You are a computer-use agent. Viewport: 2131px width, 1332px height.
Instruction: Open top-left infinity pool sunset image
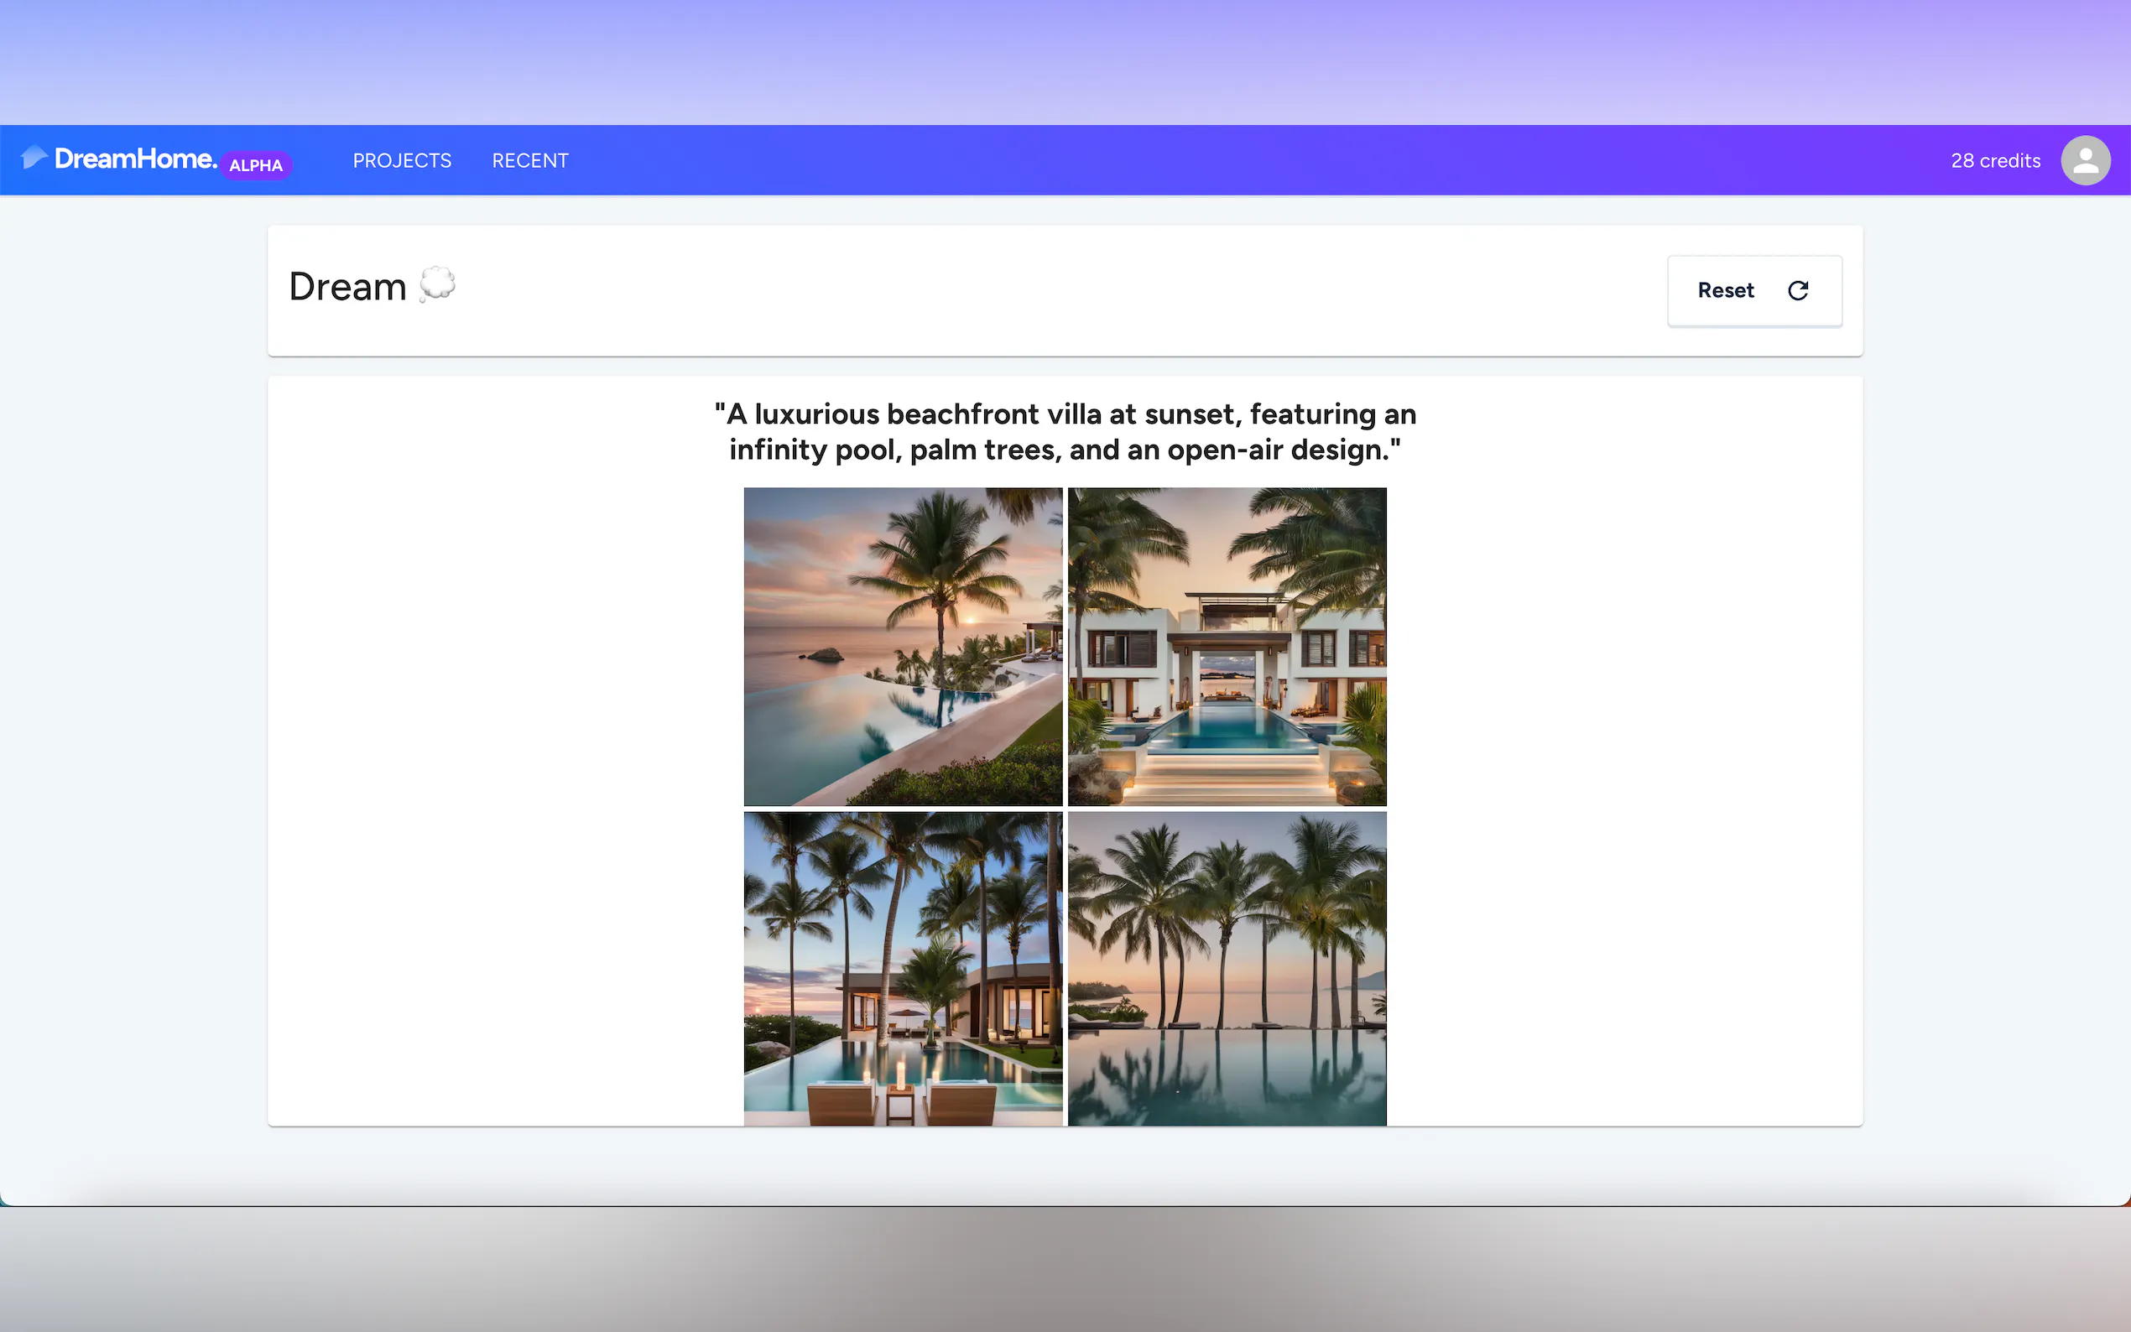point(902,647)
